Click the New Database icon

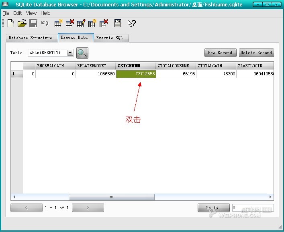tap(11, 24)
